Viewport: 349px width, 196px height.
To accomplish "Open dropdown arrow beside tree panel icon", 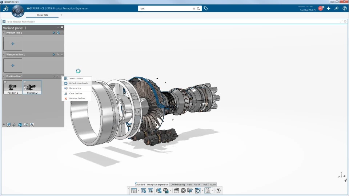I will point(139,191).
